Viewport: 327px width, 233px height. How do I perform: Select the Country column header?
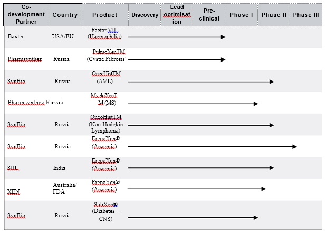65,15
